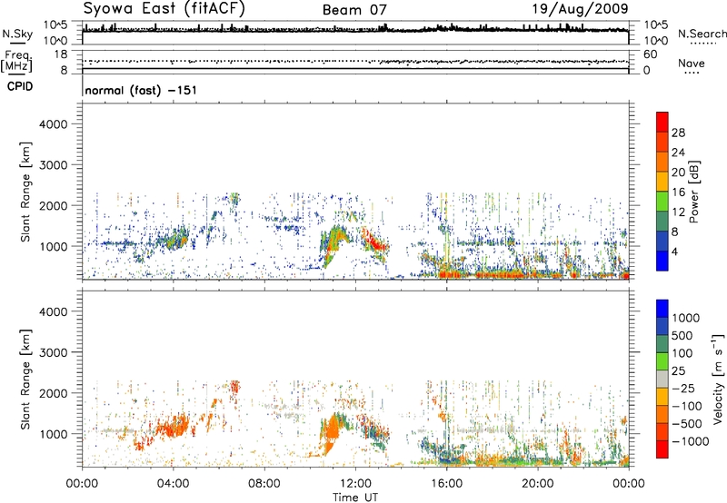The image size is (727, 503).
Task: Click the noise trace in the top panel
Action: tap(355, 30)
